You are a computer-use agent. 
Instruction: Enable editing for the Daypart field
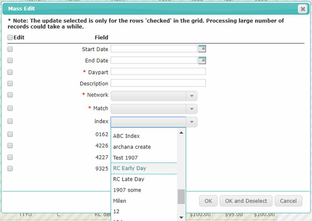point(10,72)
